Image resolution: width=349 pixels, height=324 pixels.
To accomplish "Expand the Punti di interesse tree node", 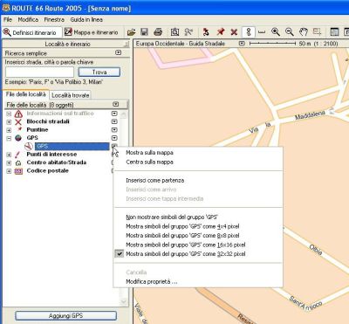I will click(9, 155).
